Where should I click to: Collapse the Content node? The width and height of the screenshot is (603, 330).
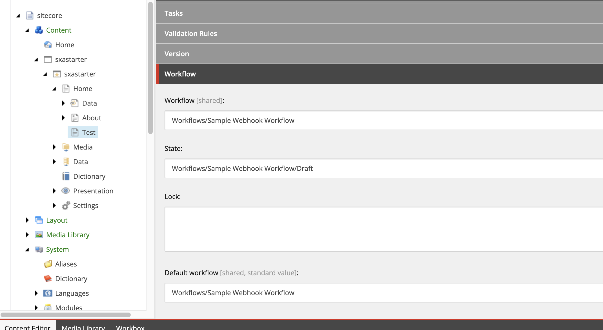(27, 30)
